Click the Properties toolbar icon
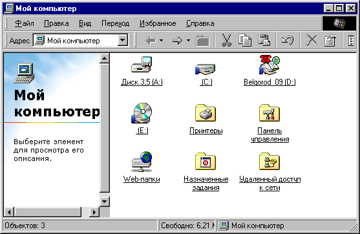 pyautogui.click(x=330, y=41)
